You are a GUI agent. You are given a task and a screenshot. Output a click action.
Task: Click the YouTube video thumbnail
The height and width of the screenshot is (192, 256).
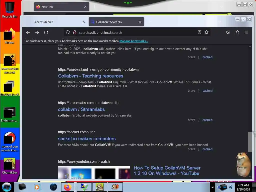[x=94, y=172]
